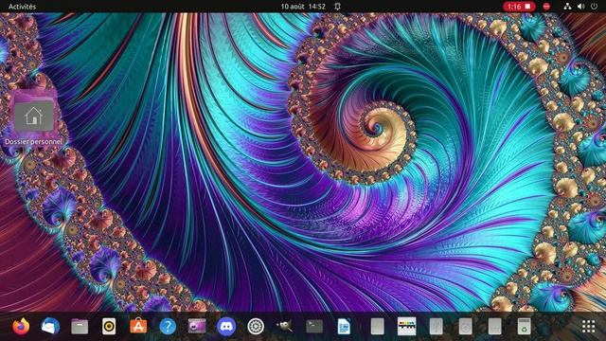Screen dimensions: 606x341
Task: Open GIMP image editor
Action: tap(285, 326)
